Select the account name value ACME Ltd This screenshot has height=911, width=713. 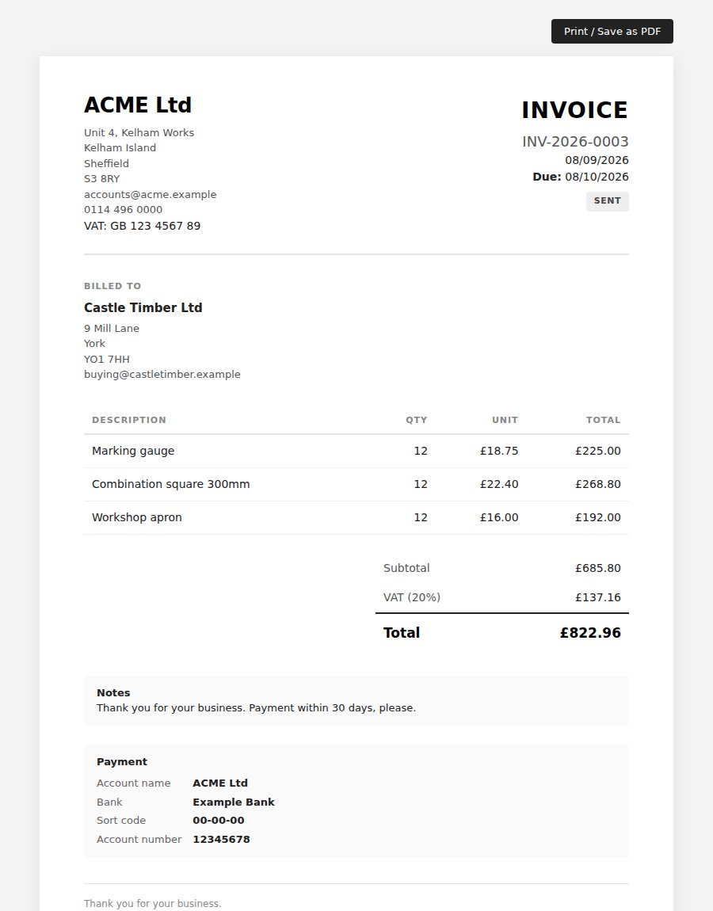[220, 783]
